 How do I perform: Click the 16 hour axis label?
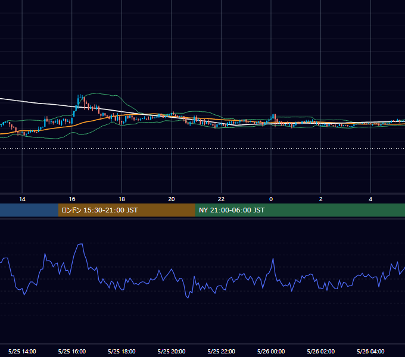(x=72, y=199)
